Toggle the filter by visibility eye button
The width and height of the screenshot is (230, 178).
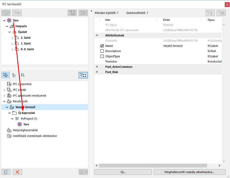click(x=17, y=13)
